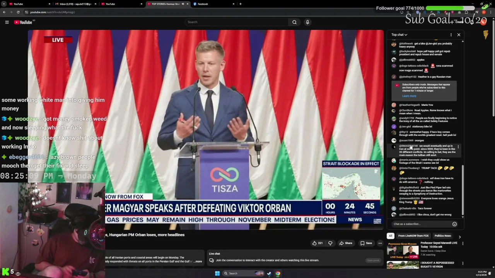This screenshot has height=278, width=495.
Task: Open menu for Bugatti Veyron video
Action: (x=463, y=263)
